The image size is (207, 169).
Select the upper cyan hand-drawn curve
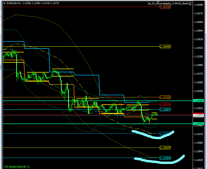point(153,135)
